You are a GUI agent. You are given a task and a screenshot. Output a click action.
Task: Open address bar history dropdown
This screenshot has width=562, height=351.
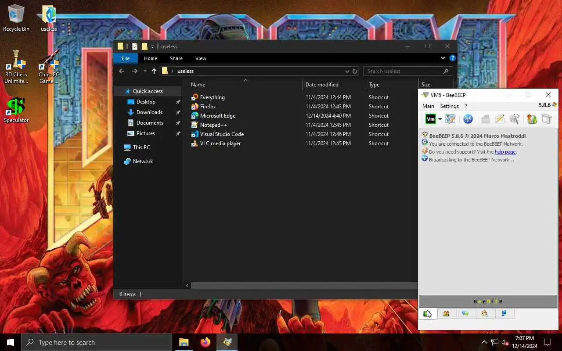[x=347, y=71]
